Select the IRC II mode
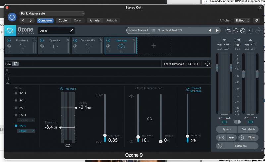 pyautogui.click(x=16, y=108)
